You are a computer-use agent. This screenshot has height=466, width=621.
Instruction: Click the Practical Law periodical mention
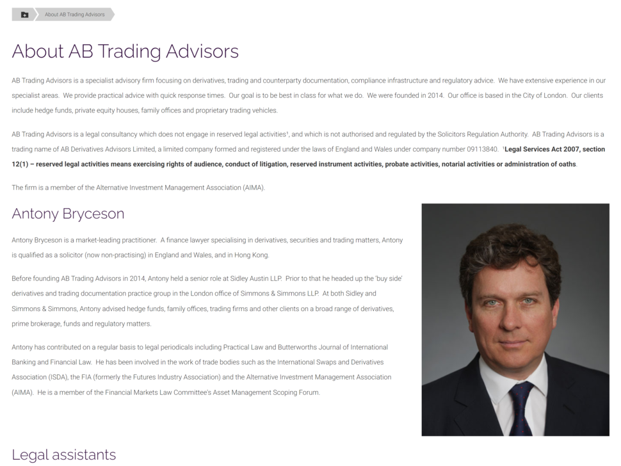click(x=243, y=347)
